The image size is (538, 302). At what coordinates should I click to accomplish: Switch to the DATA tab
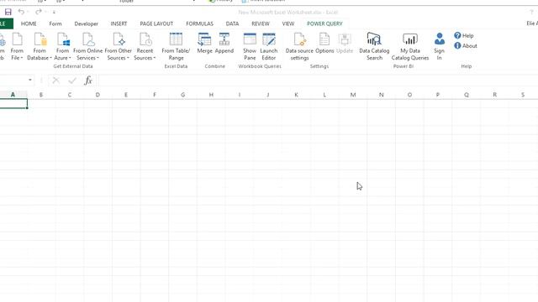click(x=232, y=23)
